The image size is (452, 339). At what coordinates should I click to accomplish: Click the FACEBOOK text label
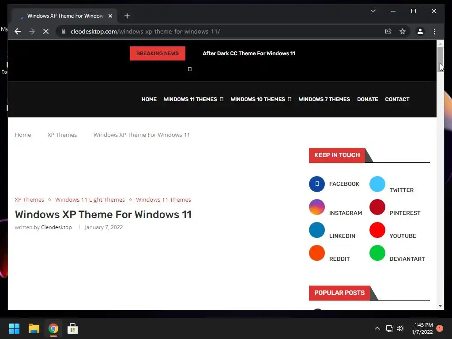[344, 184]
